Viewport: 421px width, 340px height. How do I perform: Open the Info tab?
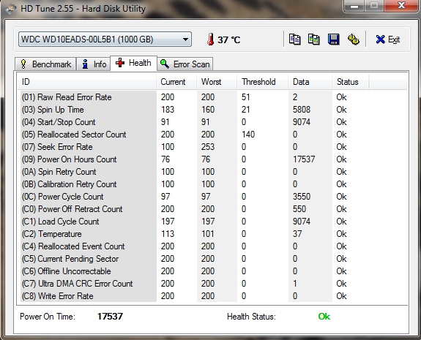pos(94,64)
